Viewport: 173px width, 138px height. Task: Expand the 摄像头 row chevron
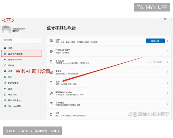(168, 72)
